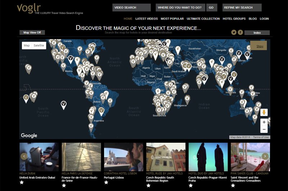Play the Melia Dubai video thumbnail

pos(39,157)
